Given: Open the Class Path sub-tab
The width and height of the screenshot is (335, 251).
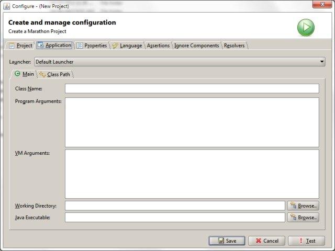Looking at the screenshot, I should [x=54, y=74].
